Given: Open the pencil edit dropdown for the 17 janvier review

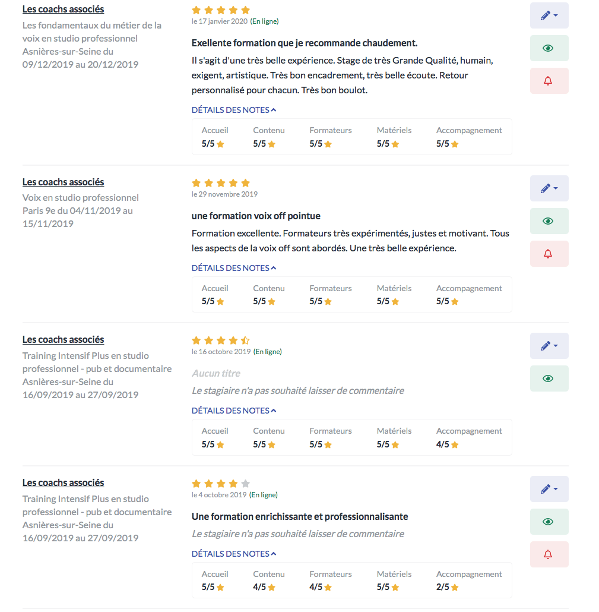Looking at the screenshot, I should pyautogui.click(x=549, y=15).
